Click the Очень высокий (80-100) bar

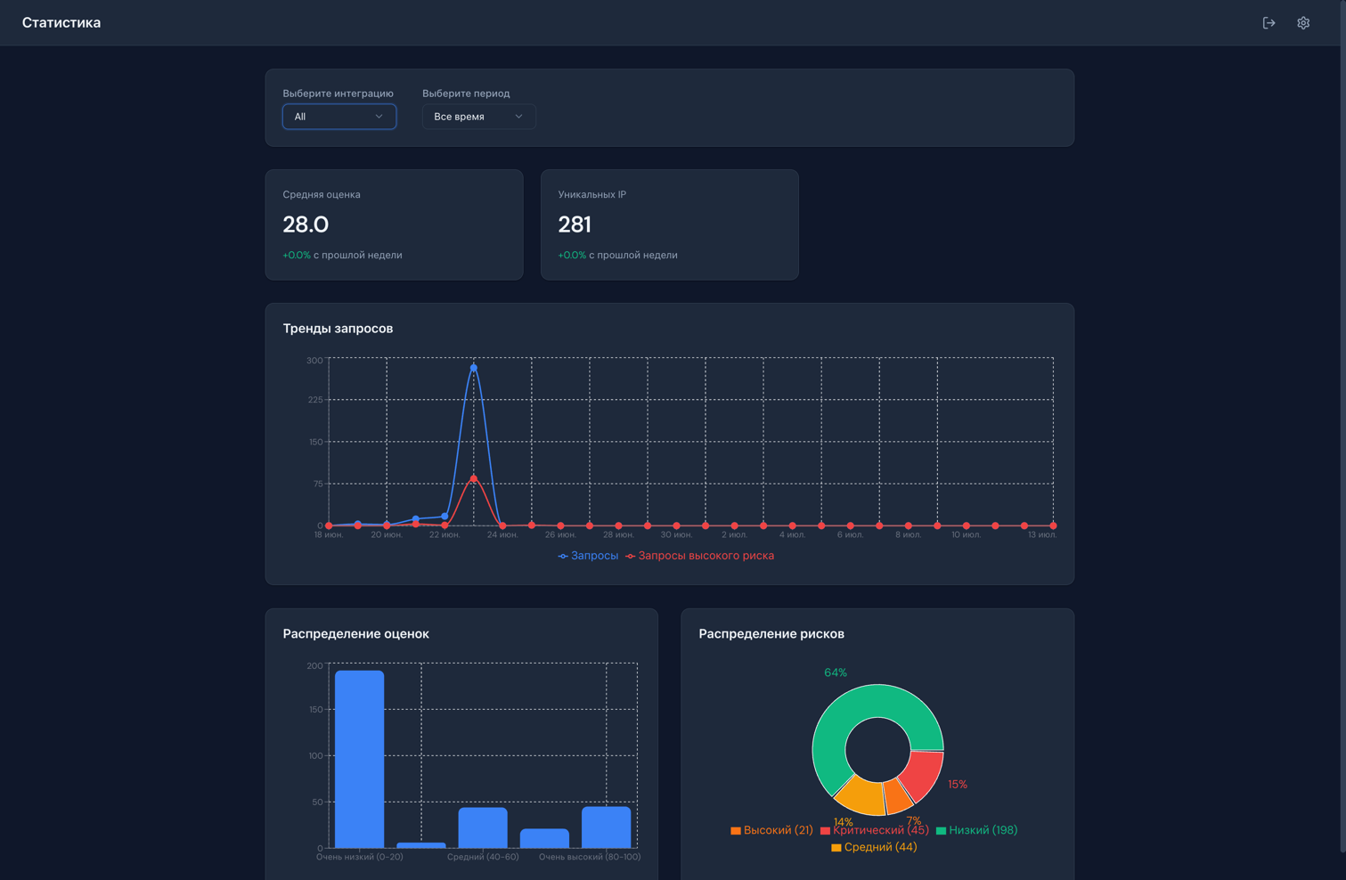607,827
